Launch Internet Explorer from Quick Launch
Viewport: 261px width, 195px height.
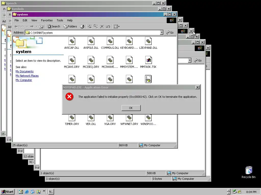pos(27,192)
